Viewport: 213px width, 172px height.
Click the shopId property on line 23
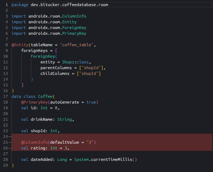coord(38,131)
